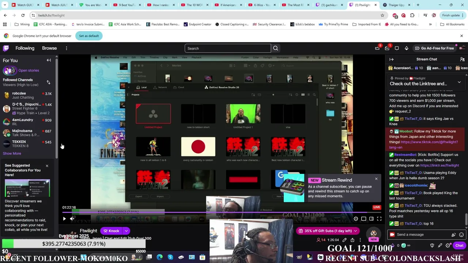468x263 pixels.
Task: Click the Twitch search input
Action: coord(228,48)
